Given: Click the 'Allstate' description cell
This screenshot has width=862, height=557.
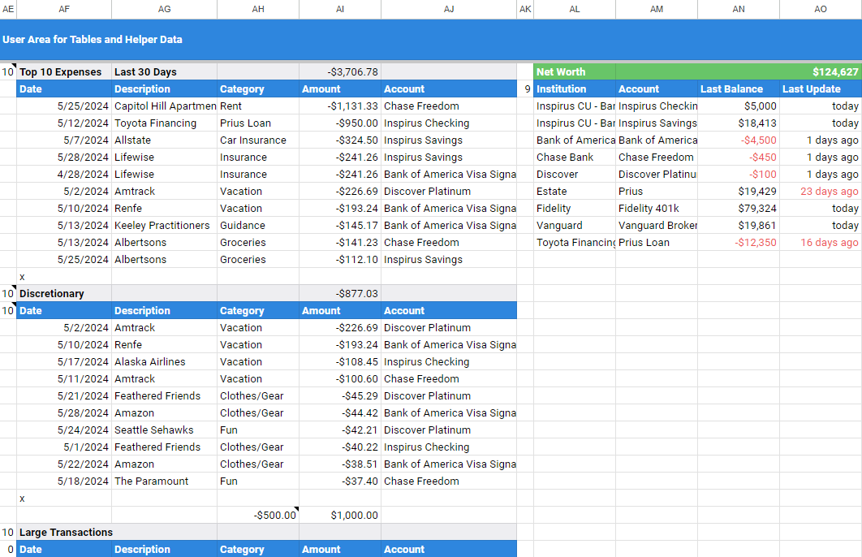Looking at the screenshot, I should pos(165,140).
